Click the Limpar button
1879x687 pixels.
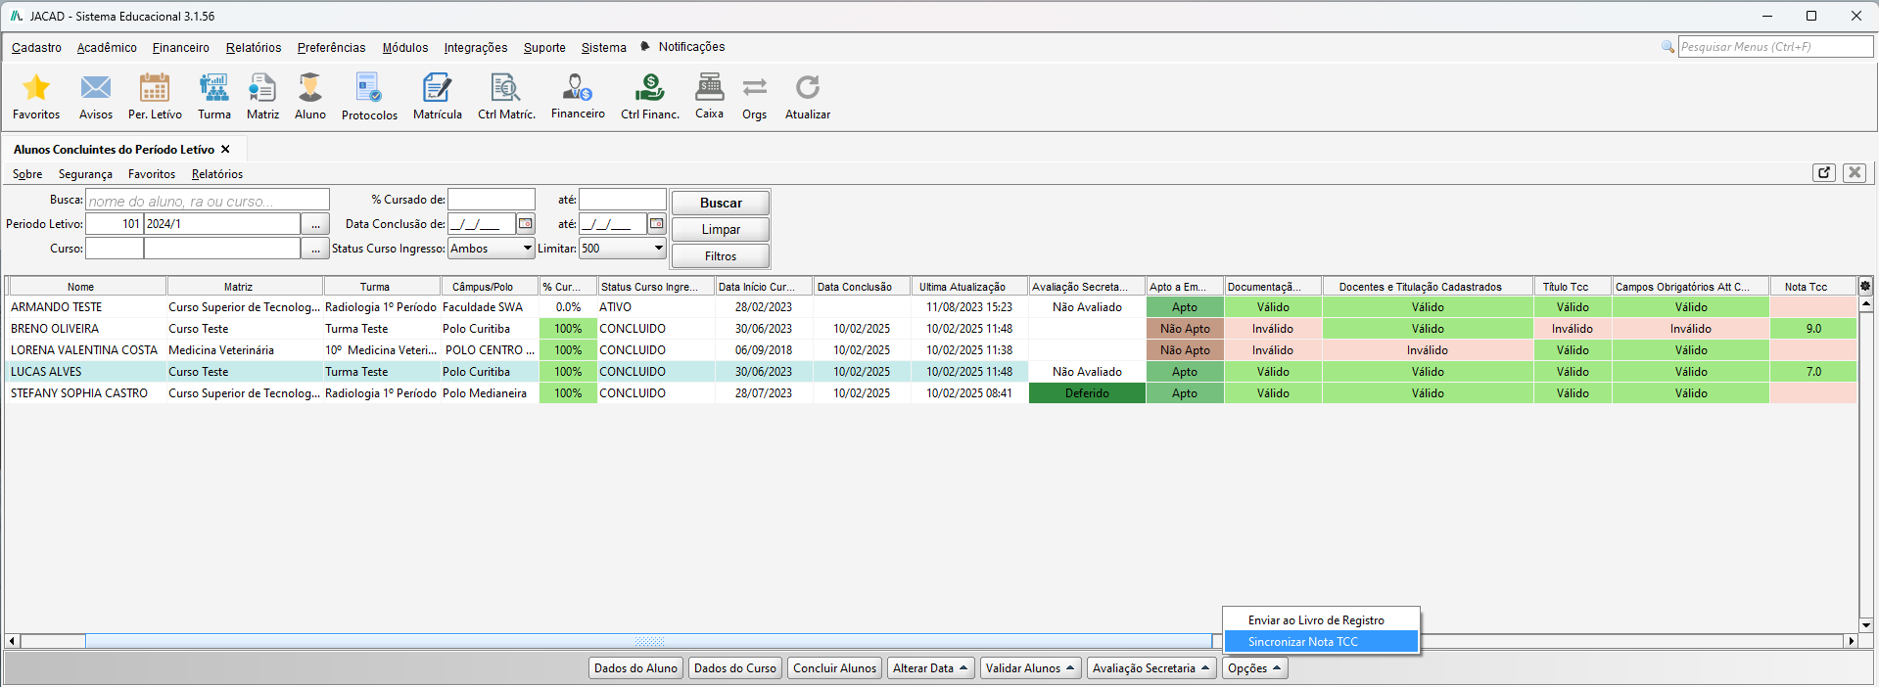721,229
